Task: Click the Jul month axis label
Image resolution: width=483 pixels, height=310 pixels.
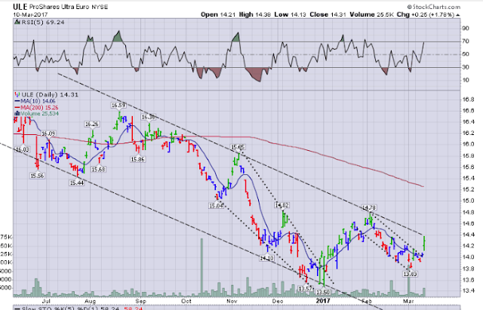Action: 46,301
